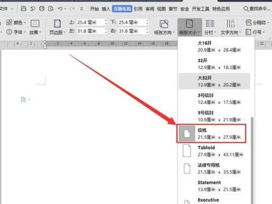Image resolution: width=272 pixels, height=204 pixels.
Task: Click the Undo arrow icon
Action: point(60,8)
